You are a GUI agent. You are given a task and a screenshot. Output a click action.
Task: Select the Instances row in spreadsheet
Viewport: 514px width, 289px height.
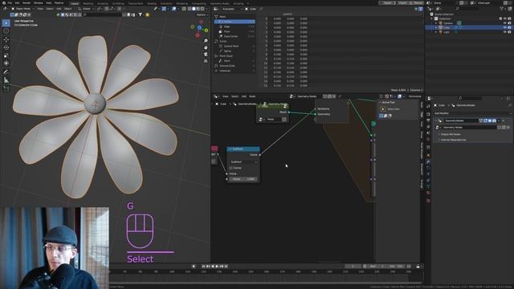pos(235,71)
